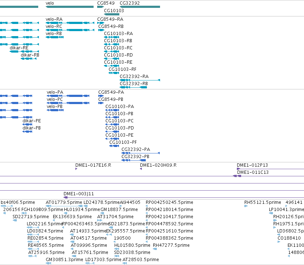
Task: Click EST SD22719.5prime
Action: [15, 220]
